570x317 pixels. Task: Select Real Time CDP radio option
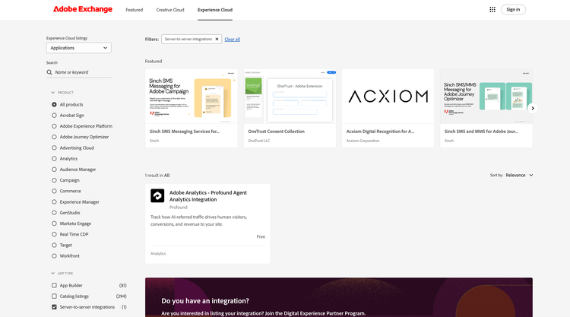[54, 234]
